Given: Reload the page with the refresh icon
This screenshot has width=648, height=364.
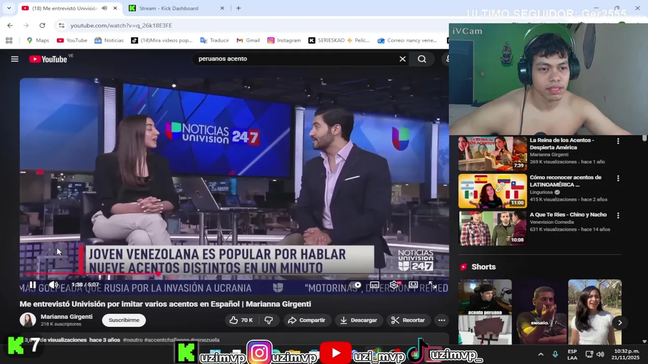Looking at the screenshot, I should pos(42,25).
